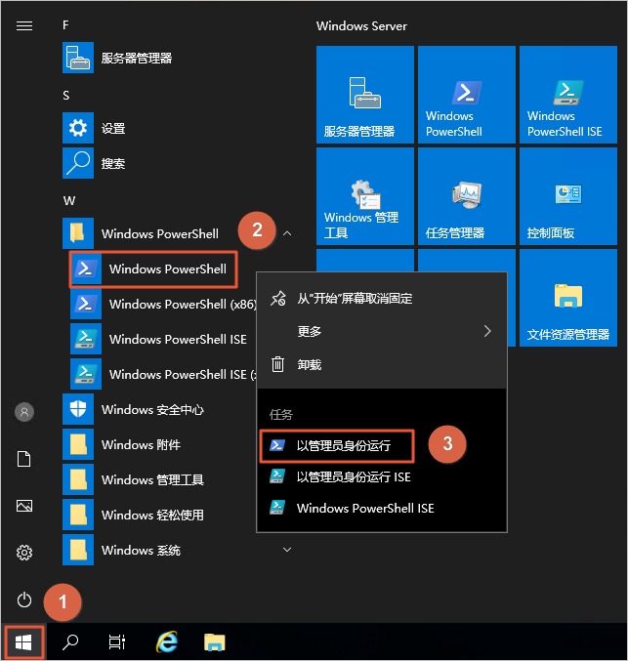The image size is (628, 661).
Task: Open the taskbar search magnifier icon
Action: 71,641
